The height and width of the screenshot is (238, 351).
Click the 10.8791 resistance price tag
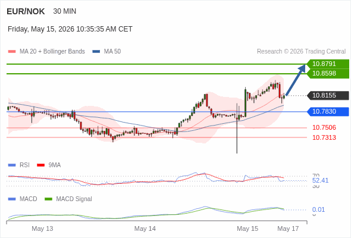coord(328,64)
